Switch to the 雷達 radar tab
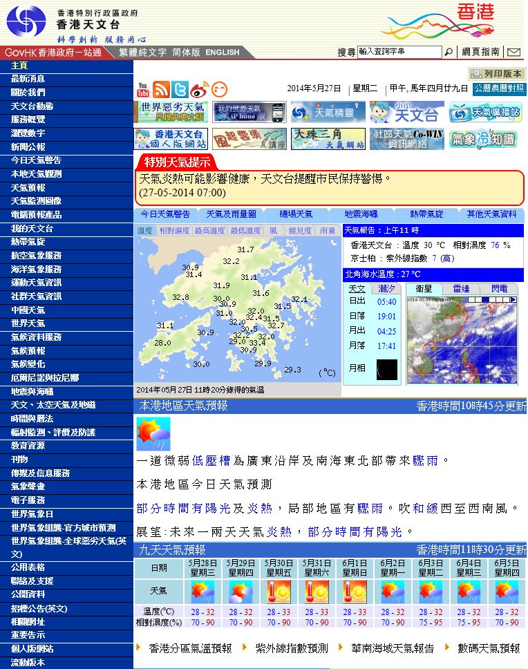 click(x=461, y=288)
